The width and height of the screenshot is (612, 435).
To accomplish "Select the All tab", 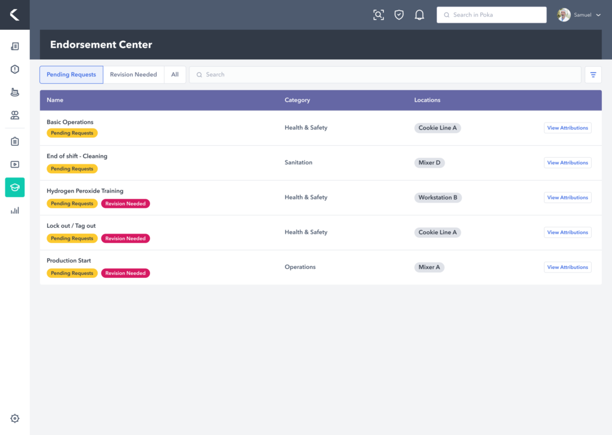I will click(175, 75).
